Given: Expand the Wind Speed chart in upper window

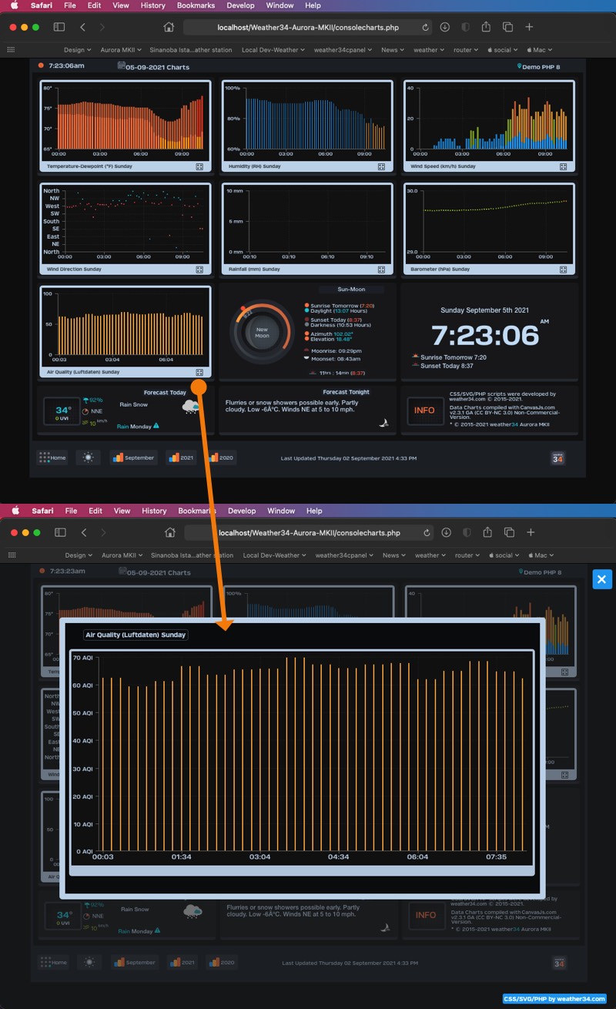Looking at the screenshot, I should 564,166.
